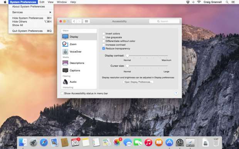Screen dimensions: 239x149
Task: Click the Craig Grannell user name
Action: pyautogui.click(x=212, y=2)
